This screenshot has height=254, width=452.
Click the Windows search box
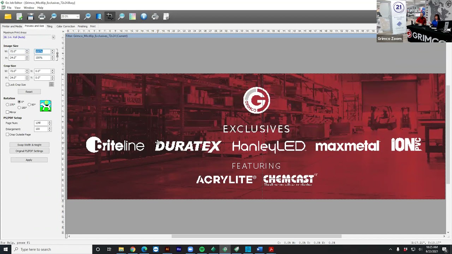click(x=52, y=249)
